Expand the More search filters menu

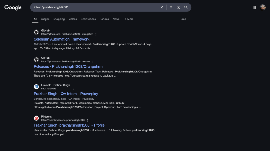click(x=129, y=19)
